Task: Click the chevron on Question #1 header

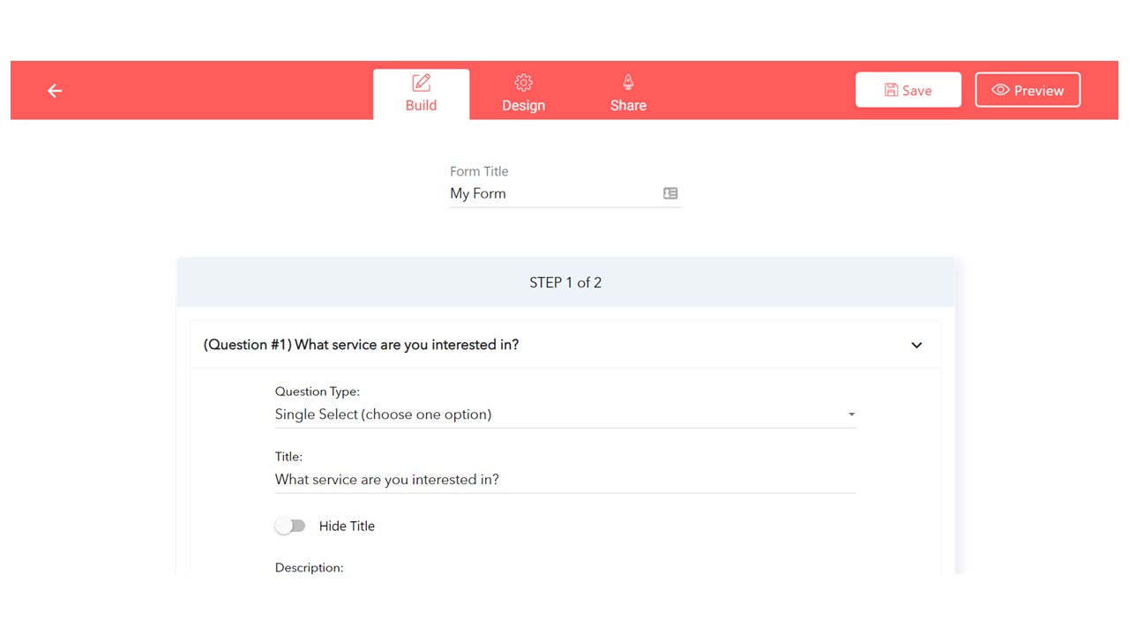Action: (x=916, y=345)
